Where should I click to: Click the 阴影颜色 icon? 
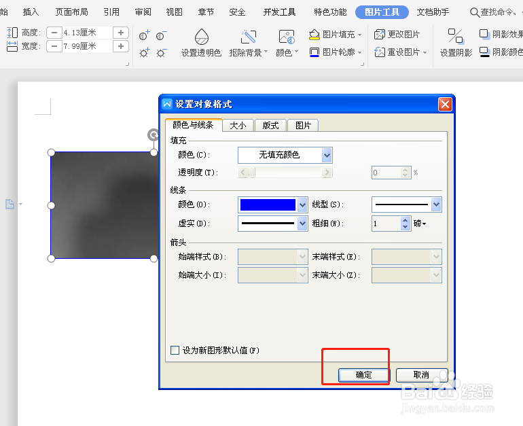point(484,52)
